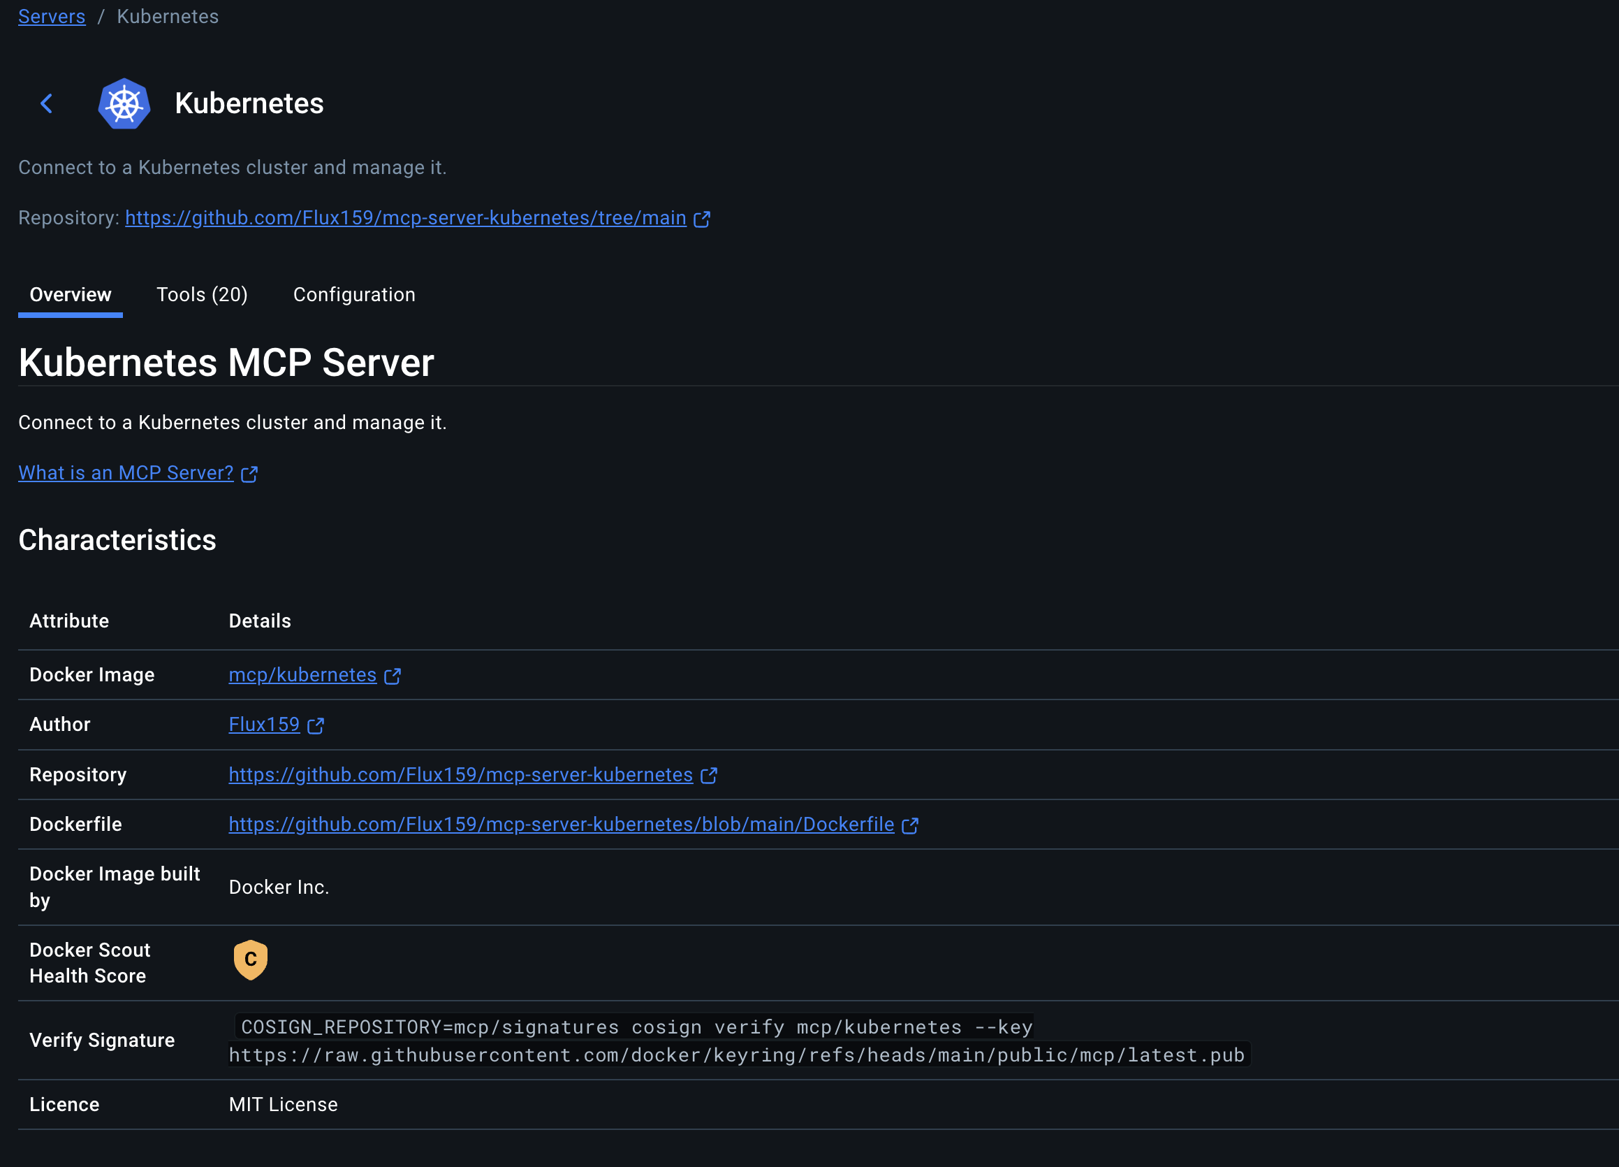This screenshot has height=1167, width=1619.
Task: Open the mcp/kubernetes Docker Image link
Action: coord(302,675)
